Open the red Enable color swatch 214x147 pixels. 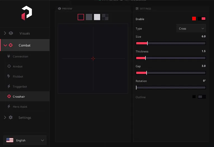coord(194,19)
